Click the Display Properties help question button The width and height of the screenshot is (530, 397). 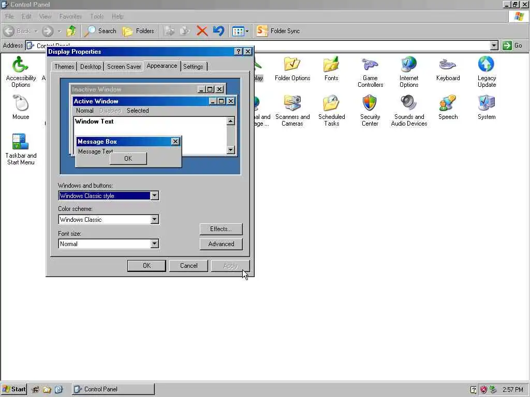pyautogui.click(x=238, y=51)
